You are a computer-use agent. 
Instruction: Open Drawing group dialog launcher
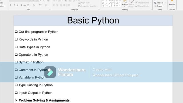coord(151,9)
